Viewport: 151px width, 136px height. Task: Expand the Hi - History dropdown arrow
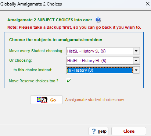coord(136,70)
